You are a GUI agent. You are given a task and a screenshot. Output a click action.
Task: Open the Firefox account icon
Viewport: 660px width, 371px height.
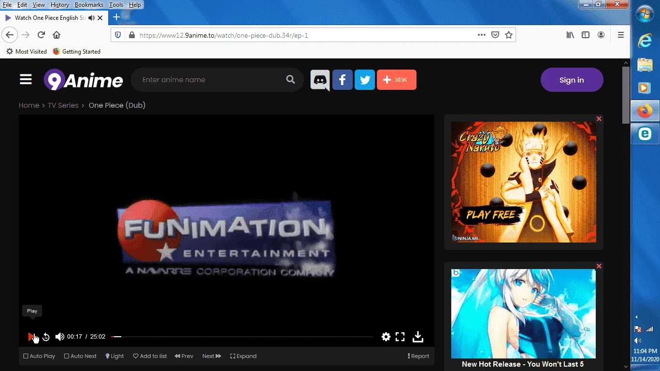(601, 35)
